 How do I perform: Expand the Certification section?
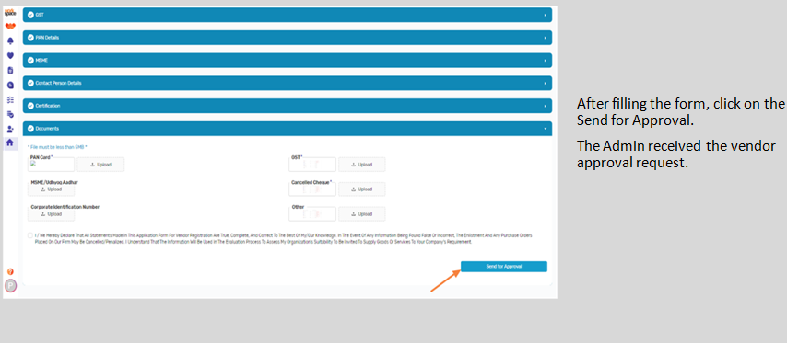(x=288, y=106)
